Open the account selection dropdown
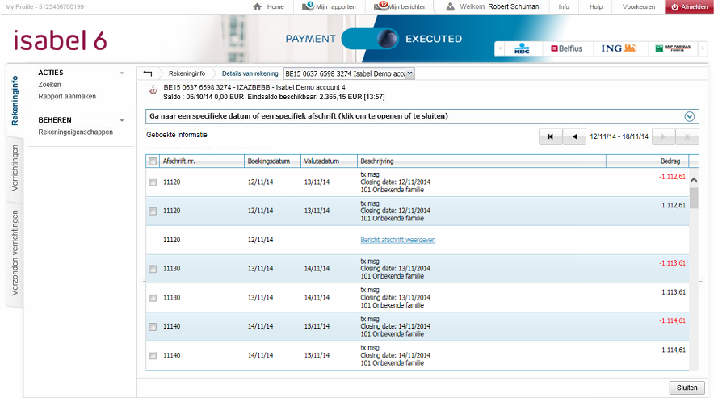The image size is (714, 398). (409, 73)
